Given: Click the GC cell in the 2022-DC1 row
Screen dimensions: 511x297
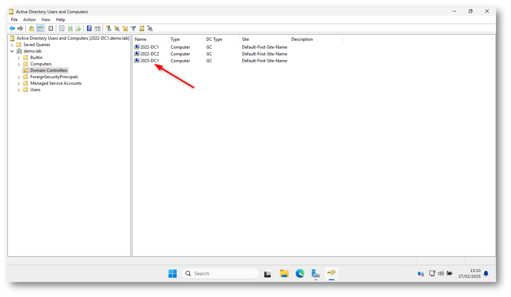Looking at the screenshot, I should [209, 47].
